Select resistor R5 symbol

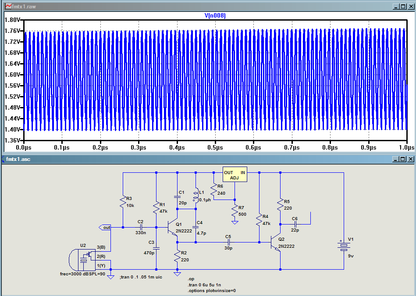(281, 205)
